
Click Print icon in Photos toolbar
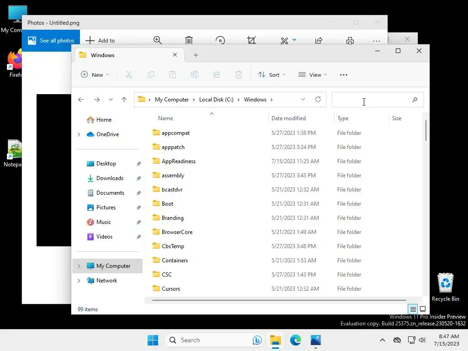(x=350, y=41)
